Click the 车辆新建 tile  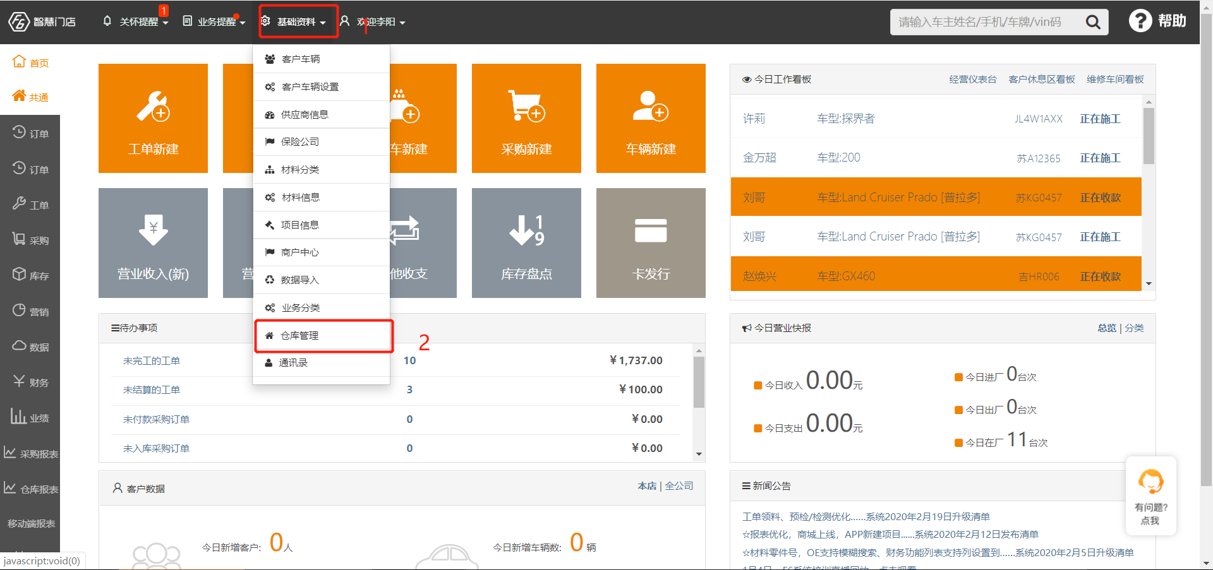(651, 118)
